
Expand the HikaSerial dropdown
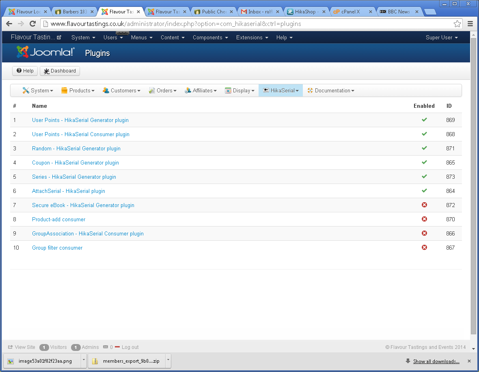(x=281, y=90)
